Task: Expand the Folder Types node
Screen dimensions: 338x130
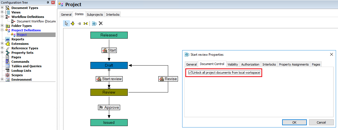Action: pos(2,26)
